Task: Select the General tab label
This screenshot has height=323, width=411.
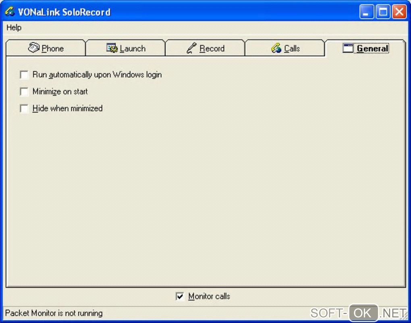Action: 372,48
